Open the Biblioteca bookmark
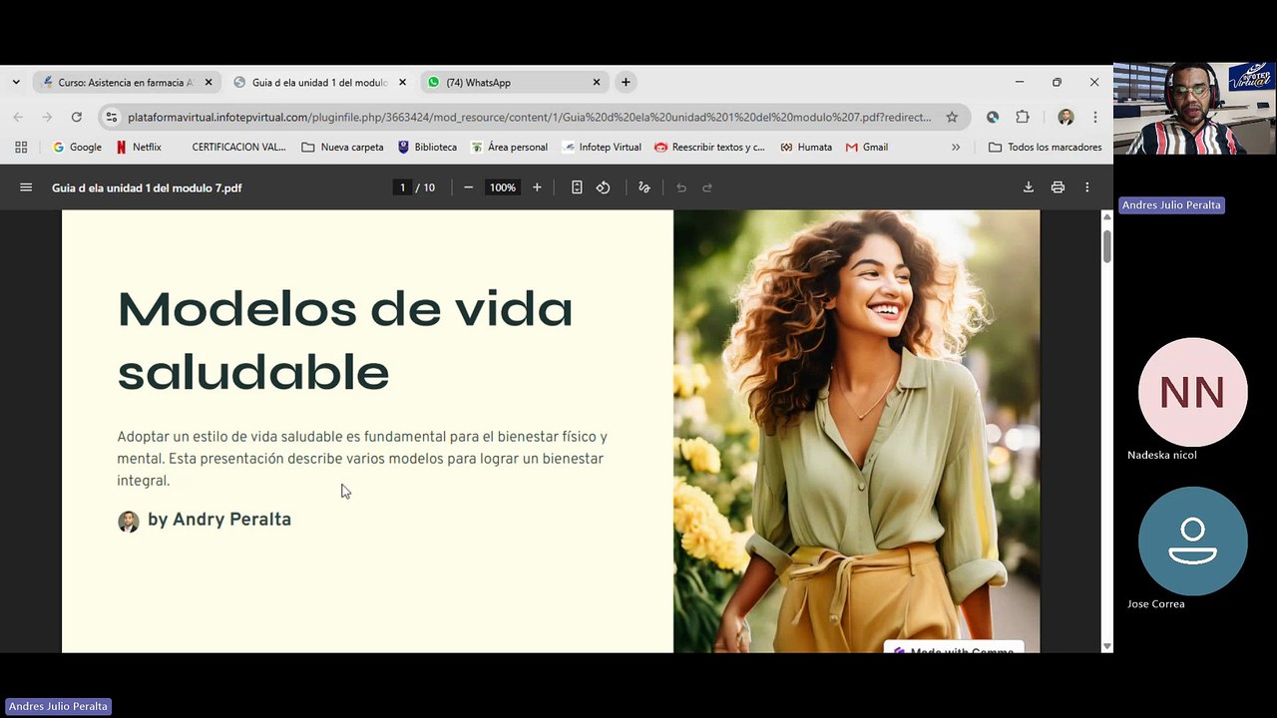1277x718 pixels. [427, 147]
